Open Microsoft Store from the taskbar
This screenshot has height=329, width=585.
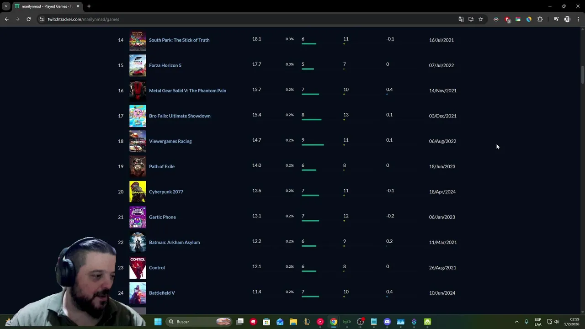pos(266,322)
